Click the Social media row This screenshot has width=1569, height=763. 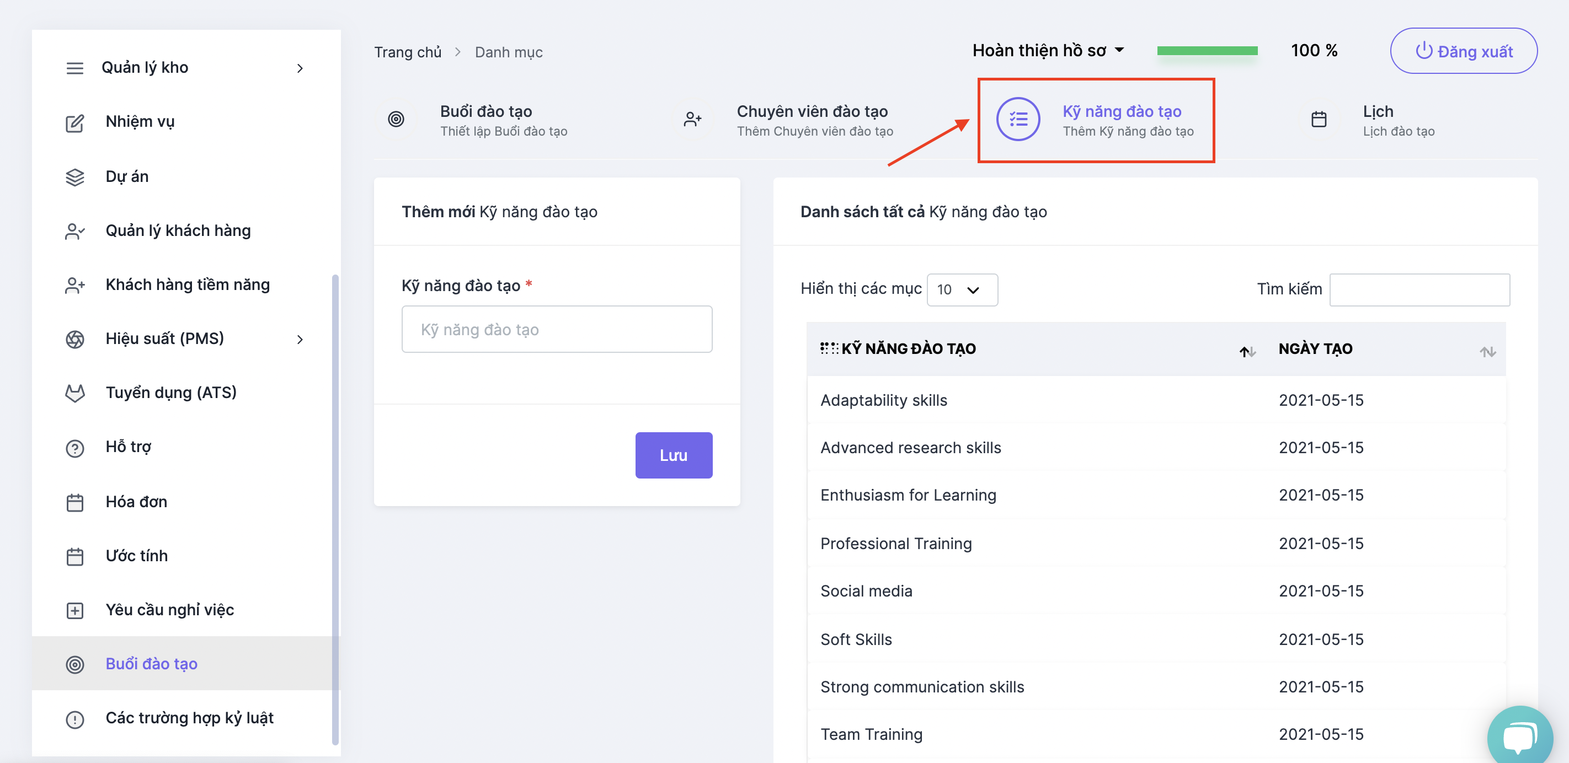[1156, 590]
